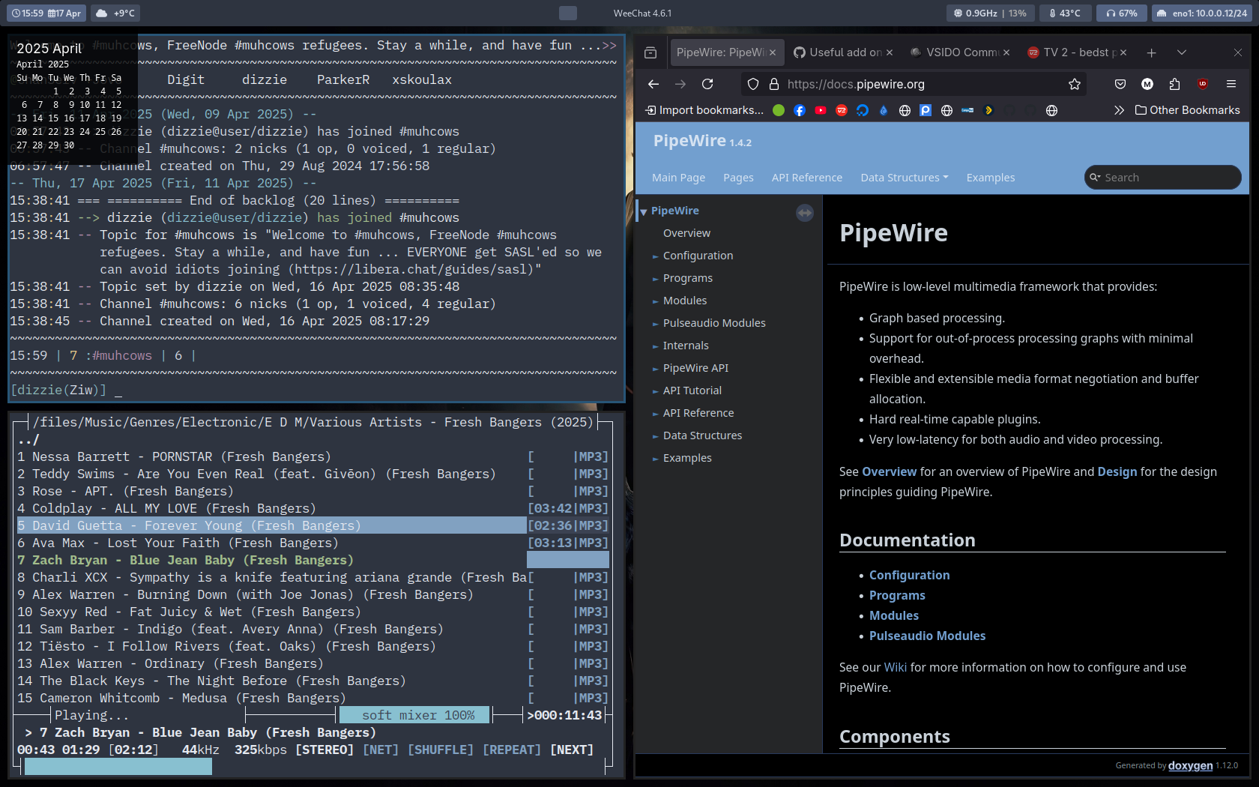Toggle [NET] in the music player
Image resolution: width=1259 pixels, height=787 pixels.
tap(381, 750)
